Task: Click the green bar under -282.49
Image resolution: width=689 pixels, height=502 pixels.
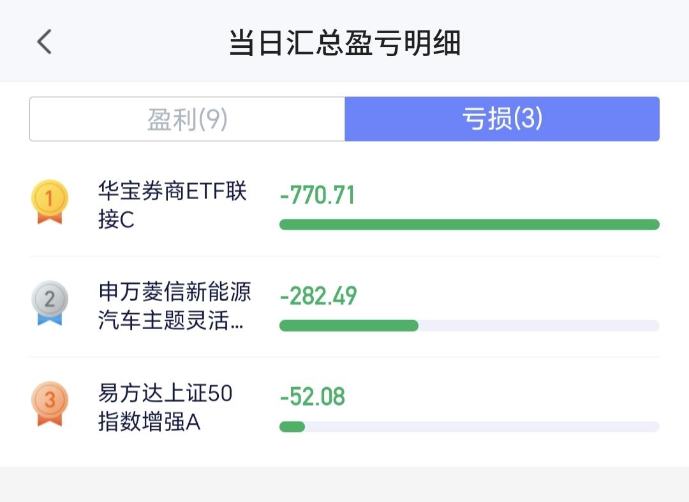Action: [349, 325]
